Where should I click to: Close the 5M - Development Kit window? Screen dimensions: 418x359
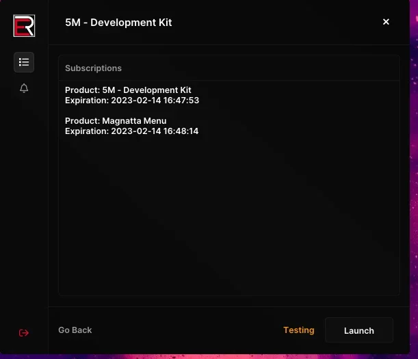pos(386,22)
